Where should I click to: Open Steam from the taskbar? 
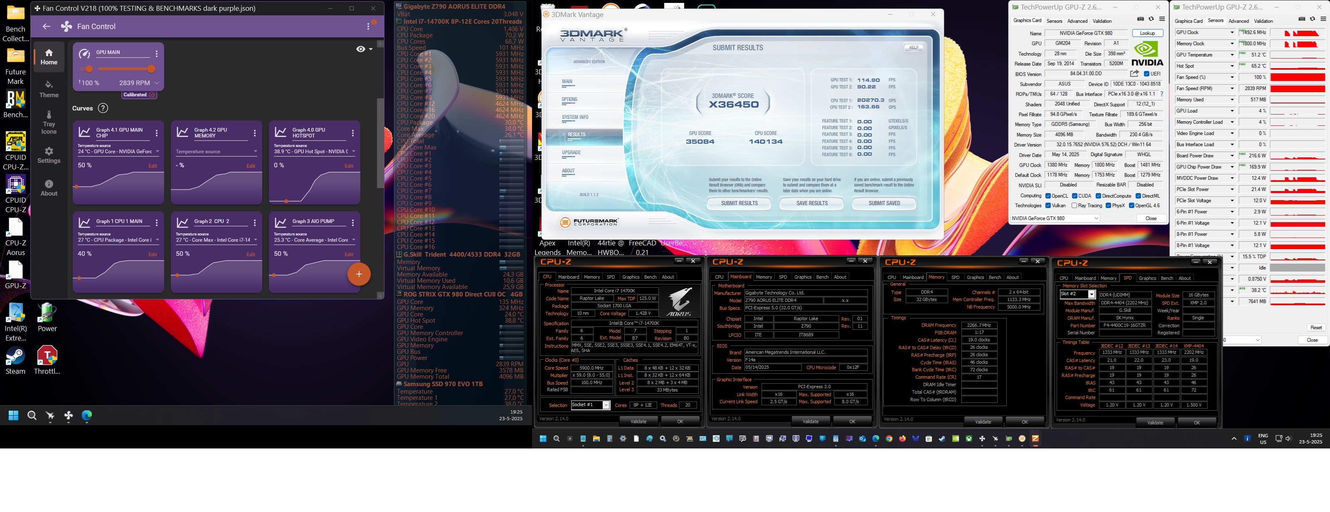[942, 439]
